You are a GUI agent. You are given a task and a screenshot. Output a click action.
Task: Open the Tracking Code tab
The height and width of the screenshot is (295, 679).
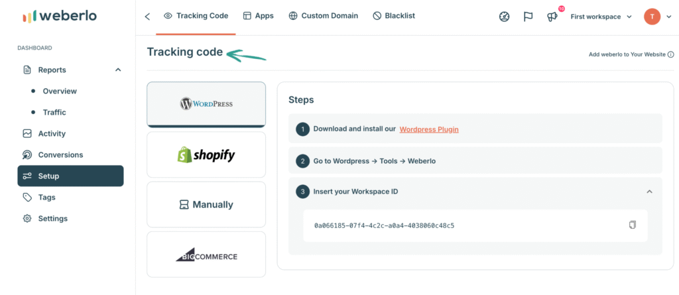[196, 16]
